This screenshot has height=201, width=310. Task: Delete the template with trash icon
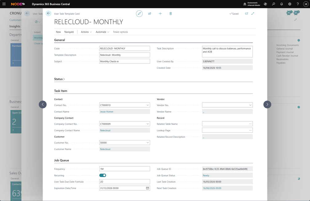click(x=171, y=14)
